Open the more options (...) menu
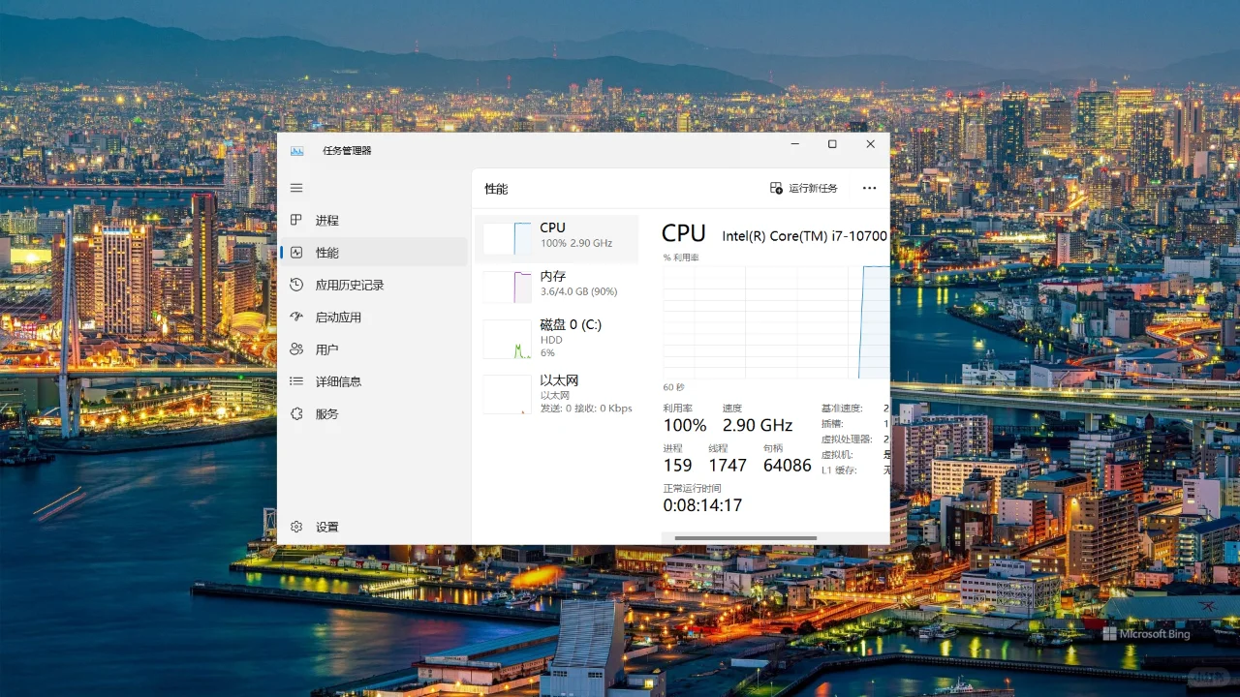 (x=869, y=188)
